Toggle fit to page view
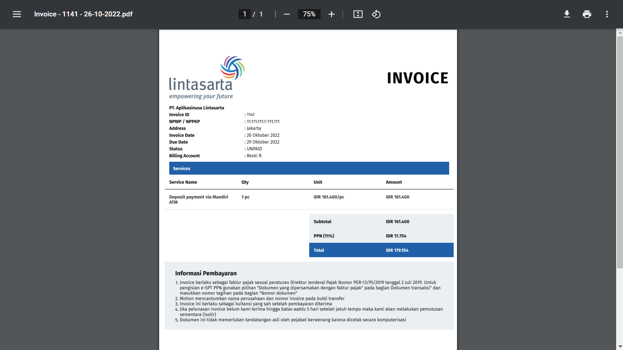This screenshot has height=350, width=623. pyautogui.click(x=358, y=14)
